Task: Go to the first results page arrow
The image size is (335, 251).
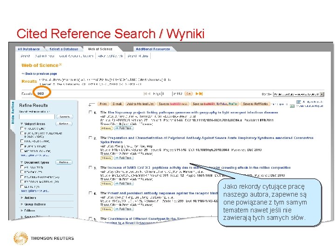Action: click(x=145, y=94)
